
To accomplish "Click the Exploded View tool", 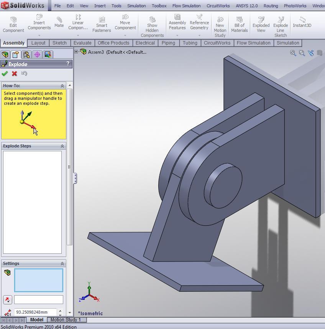I will [261, 25].
